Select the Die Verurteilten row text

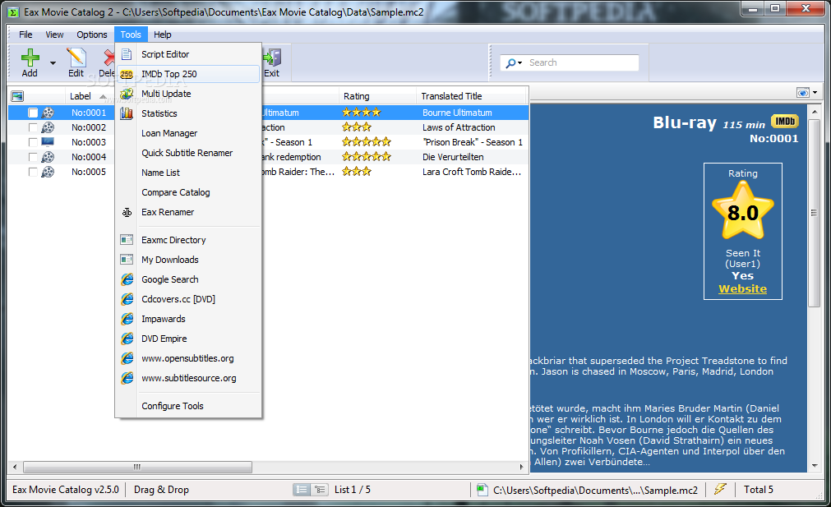click(453, 157)
